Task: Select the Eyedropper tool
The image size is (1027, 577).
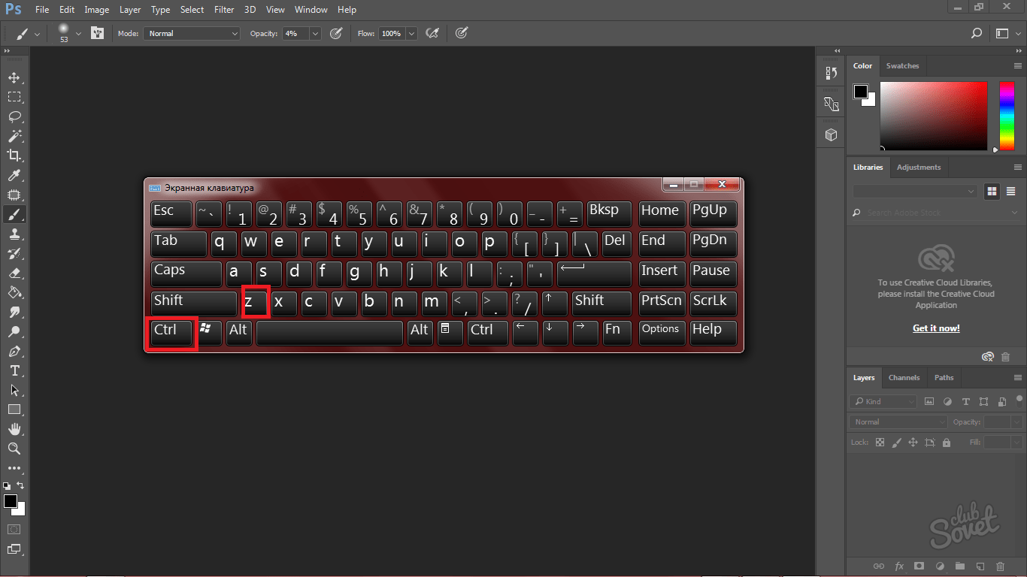Action: (x=14, y=175)
